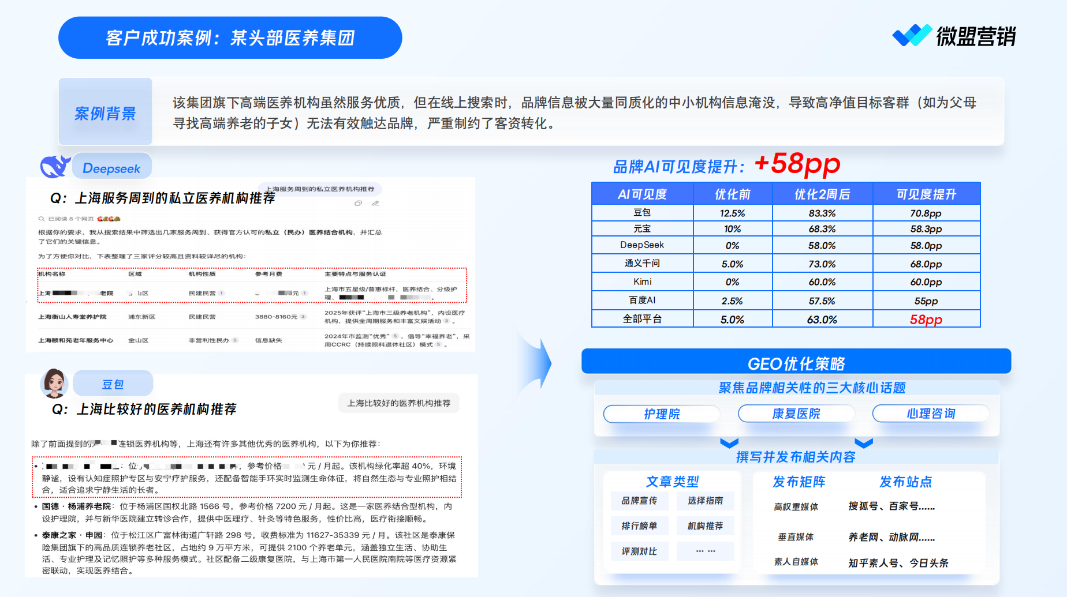The width and height of the screenshot is (1067, 597).
Task: Click the 垂直媒体 label
Action: pyautogui.click(x=796, y=537)
